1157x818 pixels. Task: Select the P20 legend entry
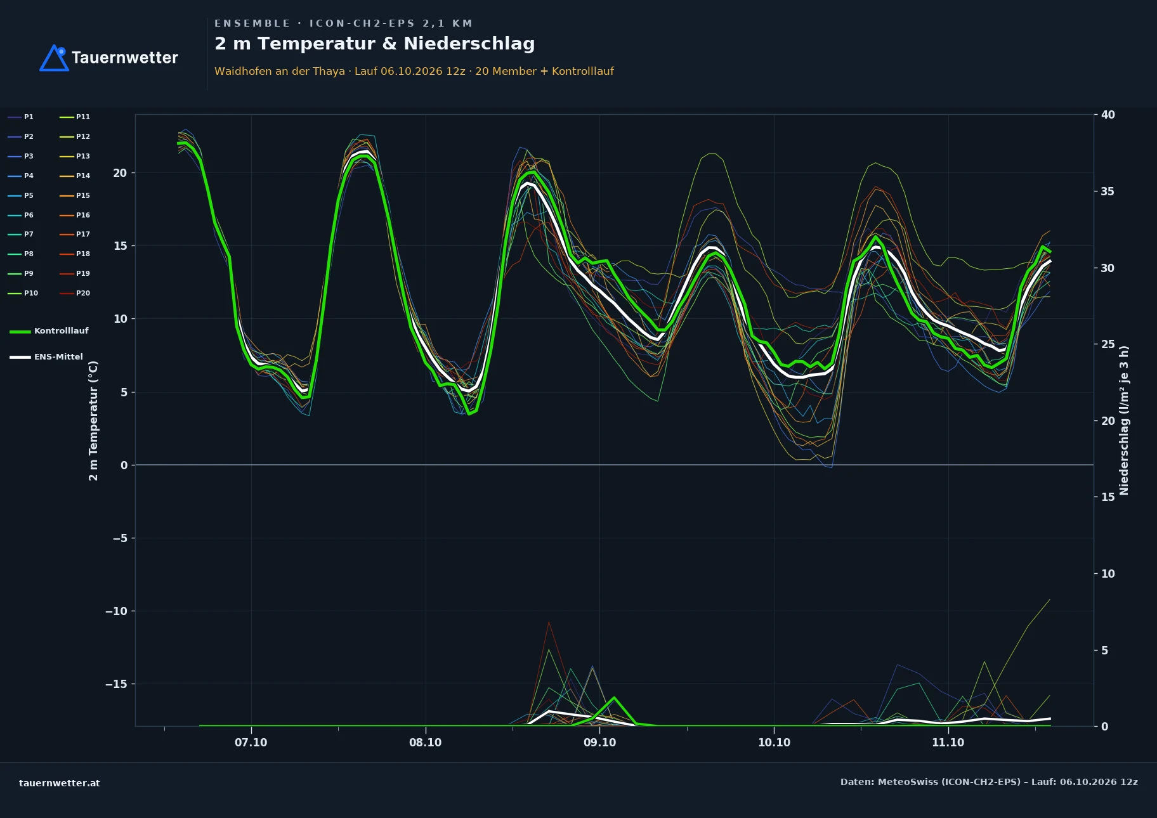point(75,293)
